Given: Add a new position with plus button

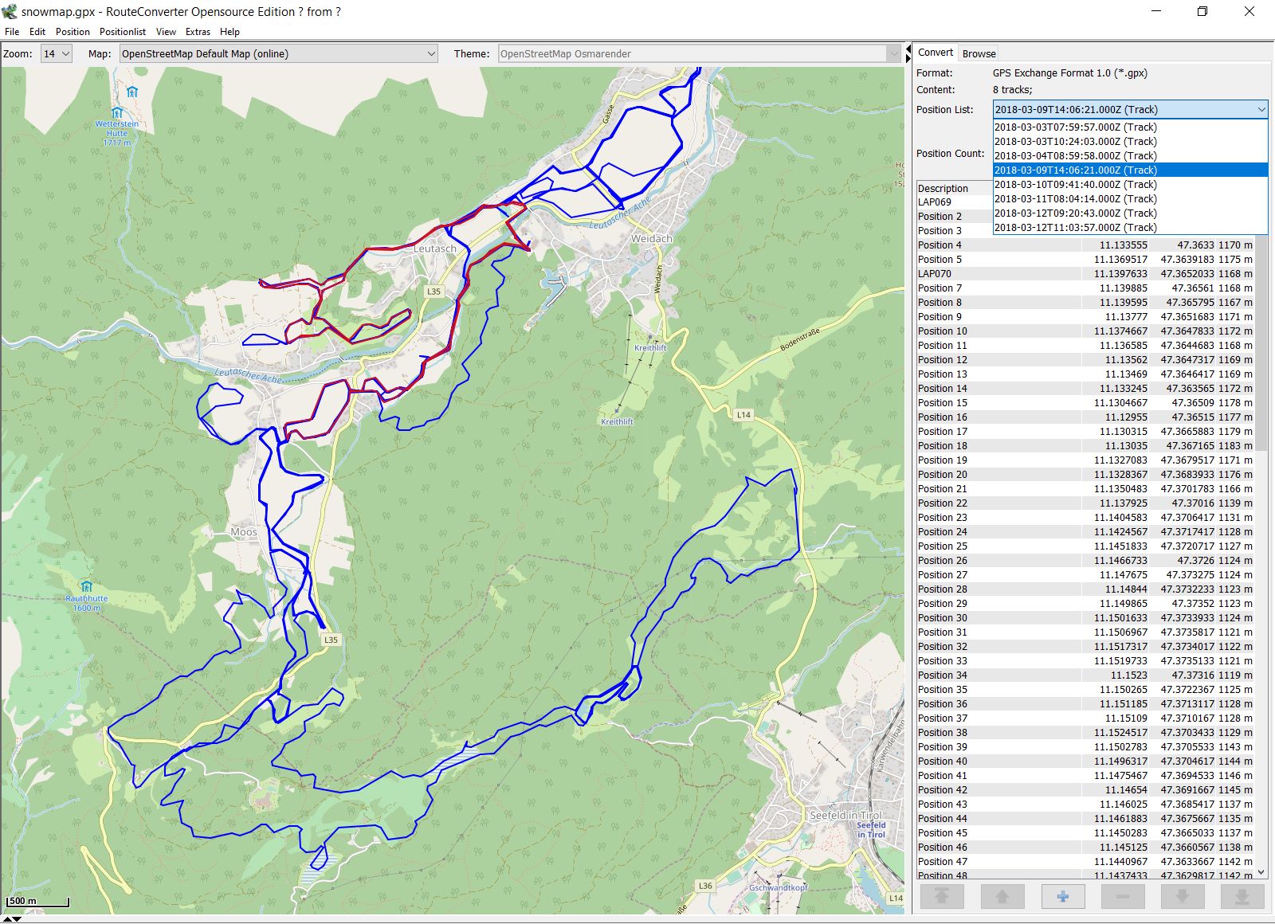Looking at the screenshot, I should (x=1062, y=897).
